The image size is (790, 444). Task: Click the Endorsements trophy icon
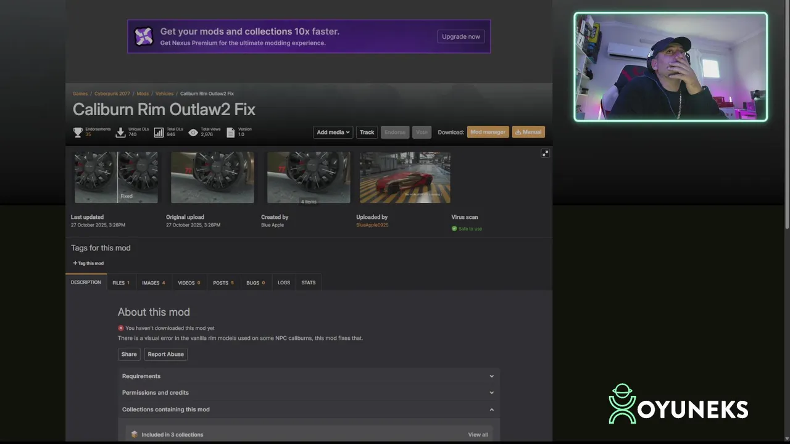pos(78,132)
